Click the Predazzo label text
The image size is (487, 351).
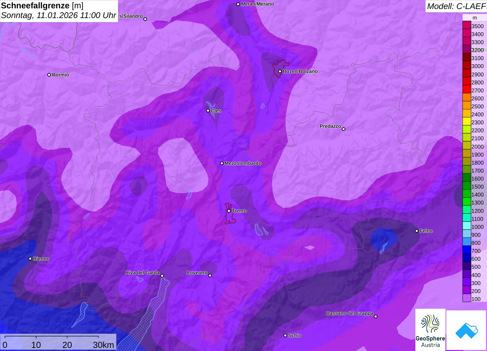tap(330, 126)
